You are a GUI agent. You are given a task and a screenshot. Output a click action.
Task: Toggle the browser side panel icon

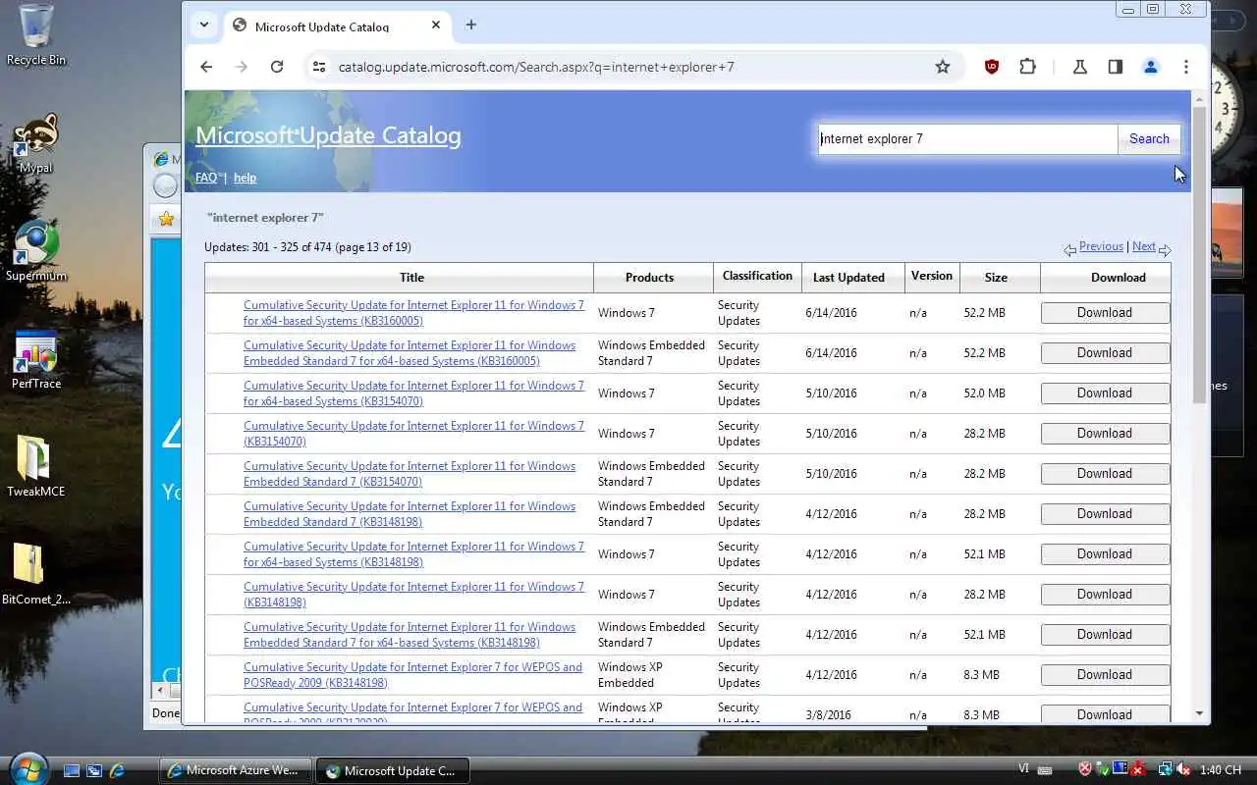pyautogui.click(x=1116, y=67)
